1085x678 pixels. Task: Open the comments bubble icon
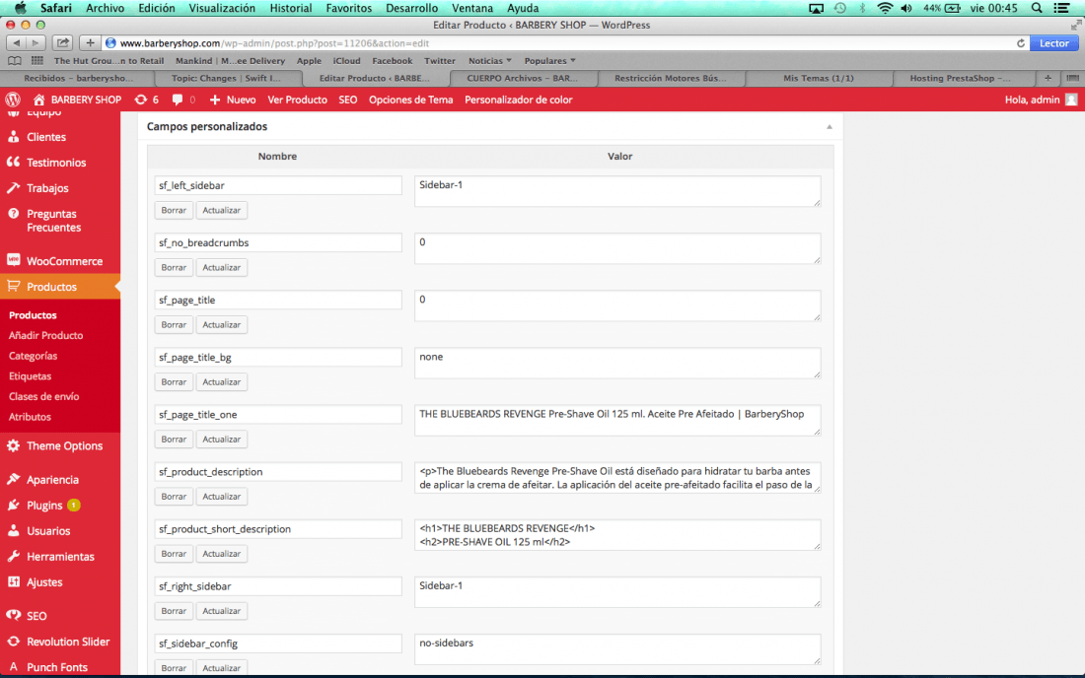pyautogui.click(x=178, y=100)
